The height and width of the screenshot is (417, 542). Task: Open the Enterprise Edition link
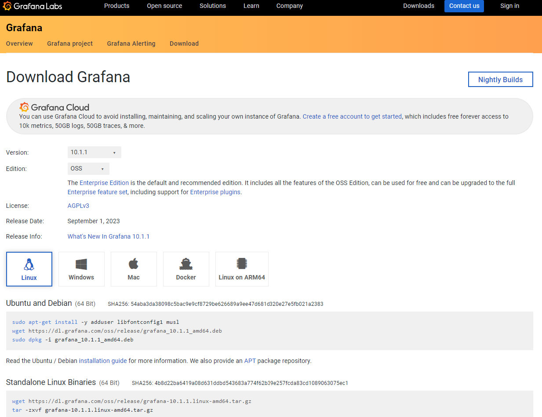pyautogui.click(x=104, y=183)
